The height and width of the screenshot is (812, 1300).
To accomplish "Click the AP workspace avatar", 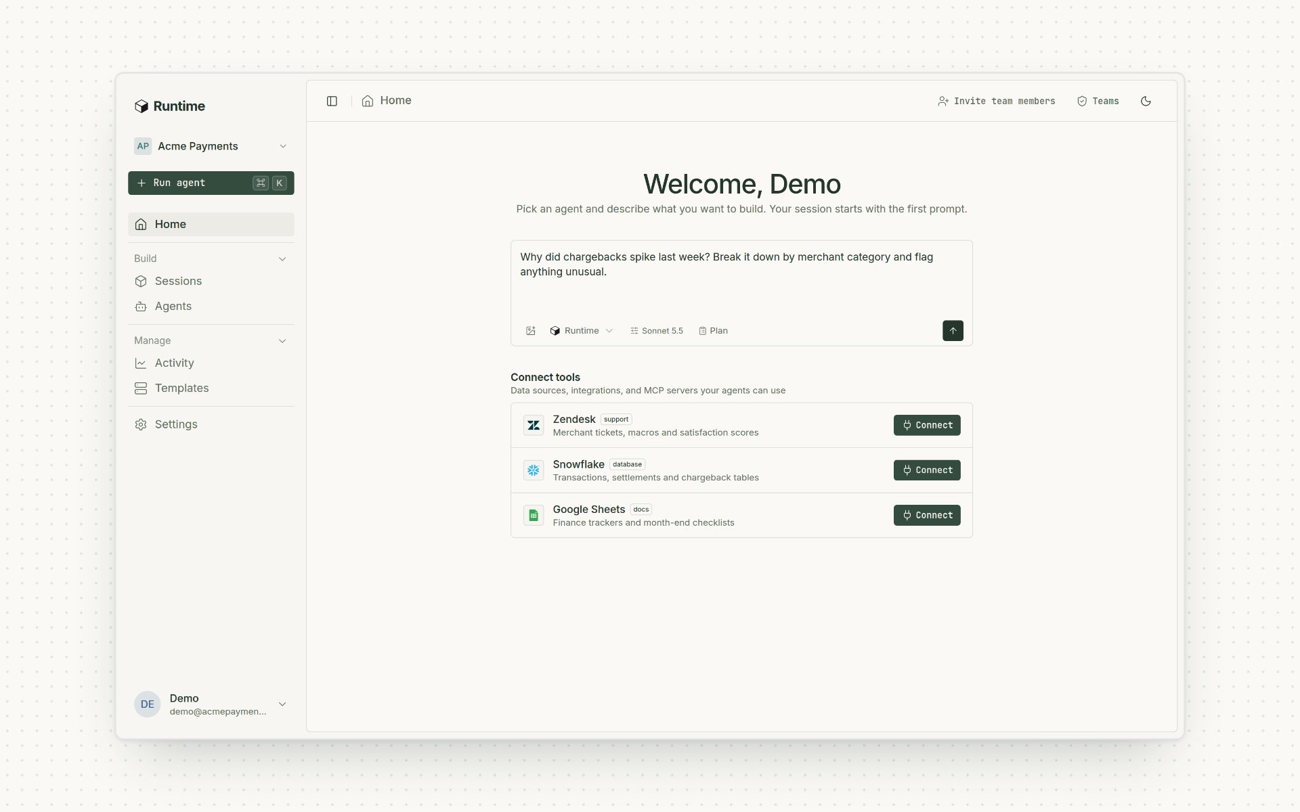I will coord(143,146).
